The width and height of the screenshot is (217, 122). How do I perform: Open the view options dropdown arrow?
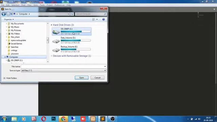click(97, 19)
